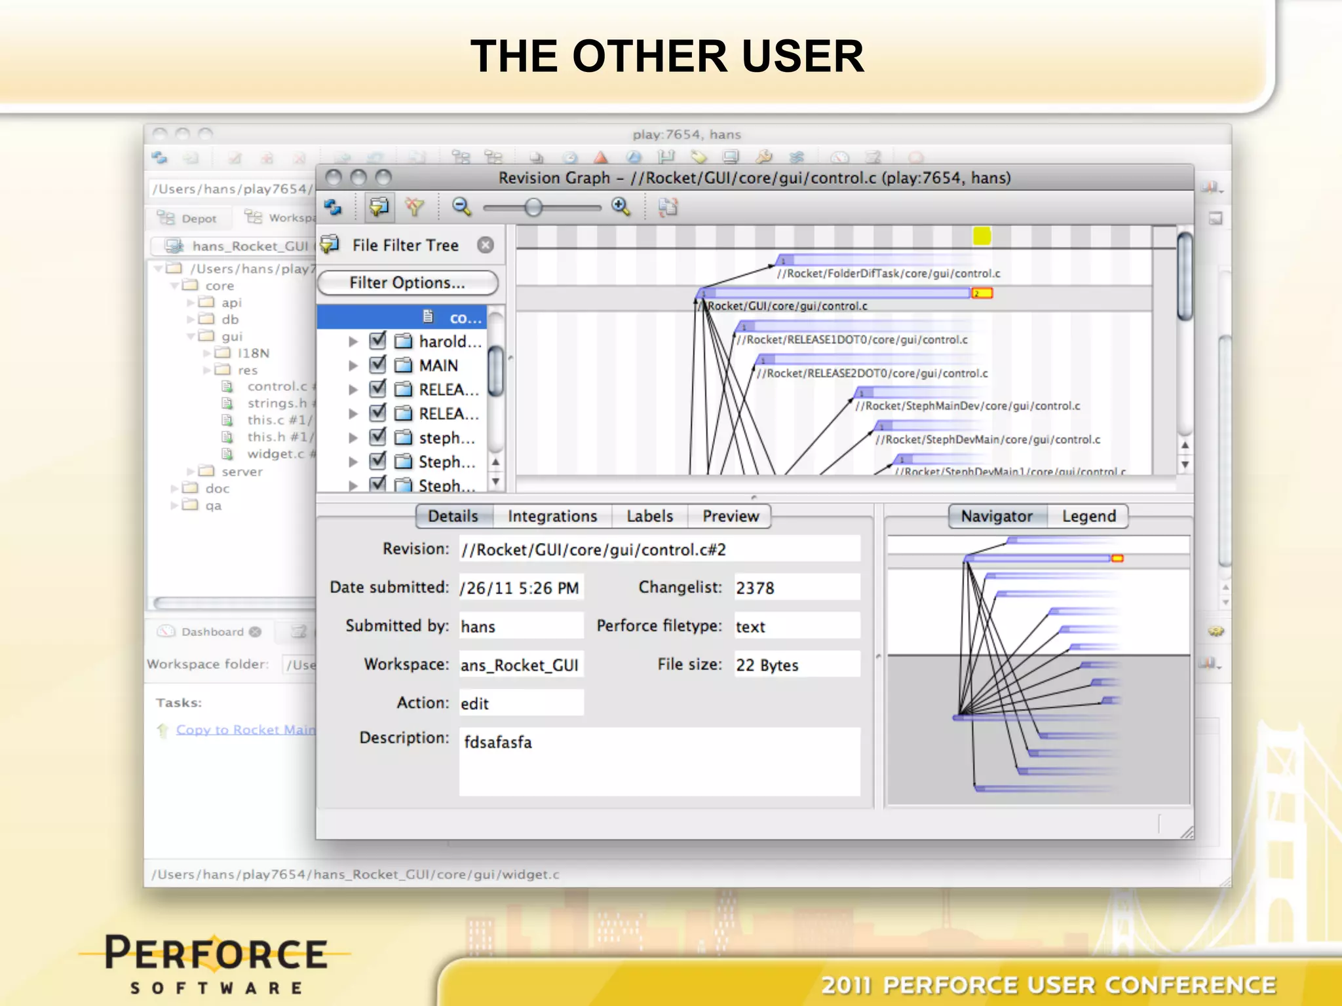Image resolution: width=1342 pixels, height=1006 pixels.
Task: Toggle the bottom partially visible Steph checkbox
Action: point(377,485)
